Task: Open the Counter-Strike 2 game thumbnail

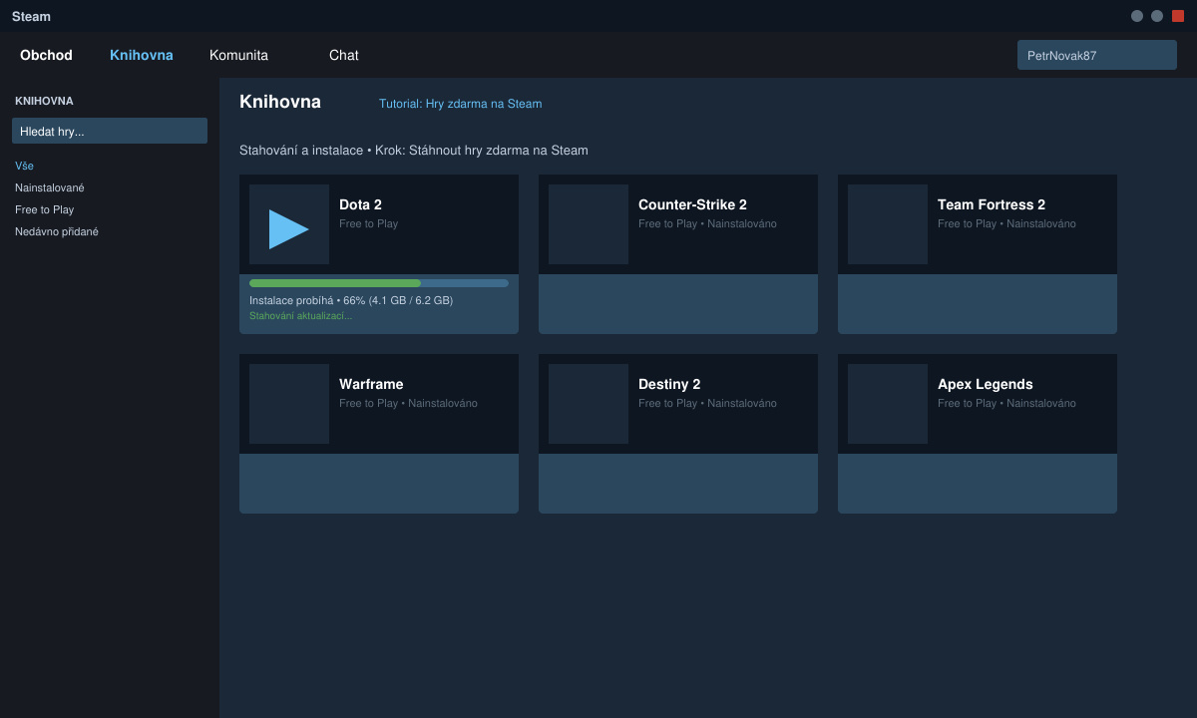Action: pos(589,224)
